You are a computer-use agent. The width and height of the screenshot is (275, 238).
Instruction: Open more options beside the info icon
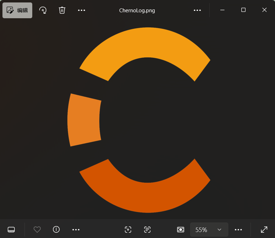point(76,230)
